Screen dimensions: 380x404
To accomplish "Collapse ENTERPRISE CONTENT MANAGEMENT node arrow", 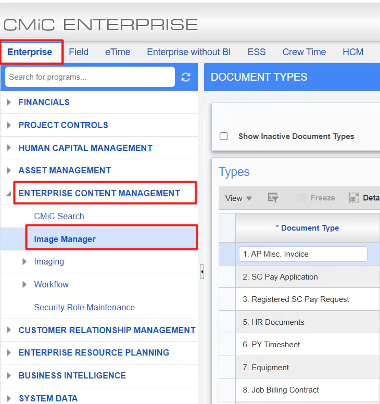I will click(x=8, y=194).
